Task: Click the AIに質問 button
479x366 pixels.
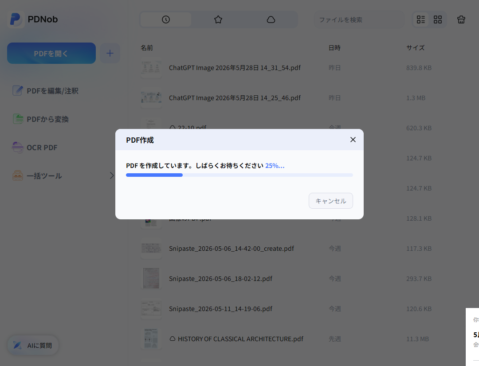Action: 33,345
